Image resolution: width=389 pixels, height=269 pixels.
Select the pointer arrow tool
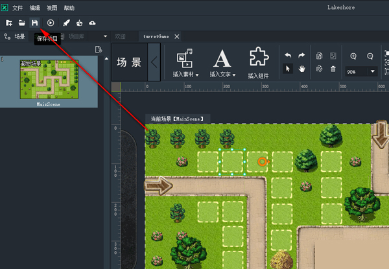pyautogui.click(x=288, y=69)
